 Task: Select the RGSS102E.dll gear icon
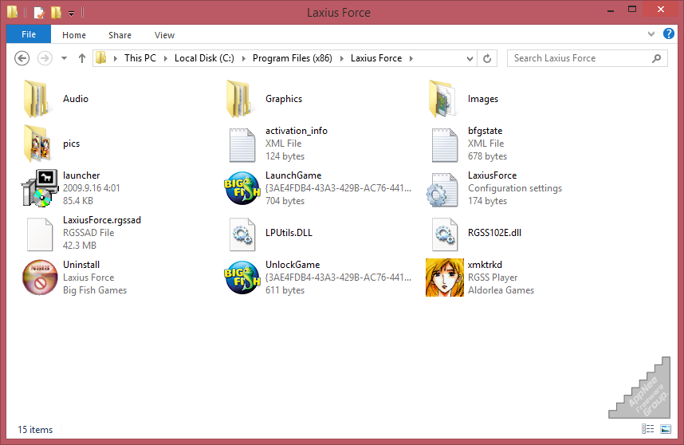[x=445, y=234]
